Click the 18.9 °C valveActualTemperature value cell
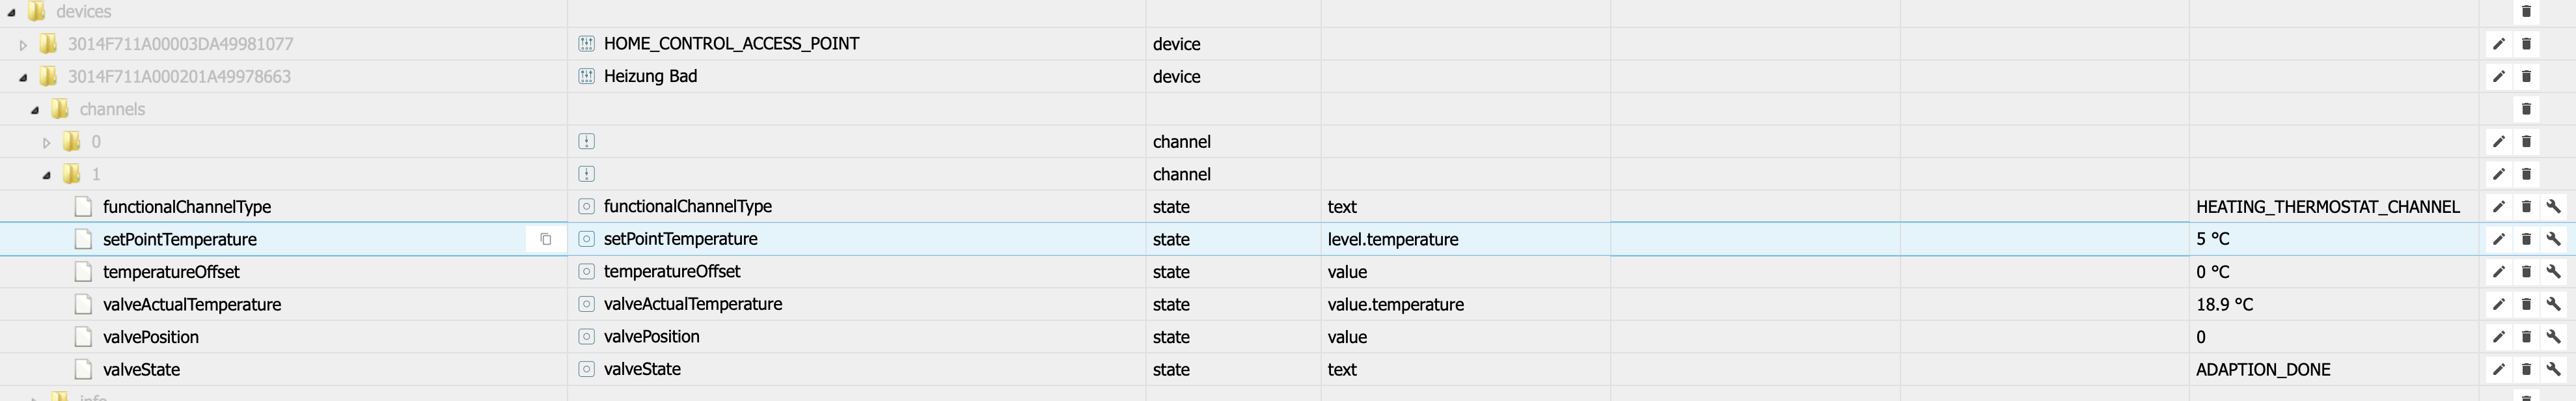The width and height of the screenshot is (2576, 401). [x=2224, y=304]
